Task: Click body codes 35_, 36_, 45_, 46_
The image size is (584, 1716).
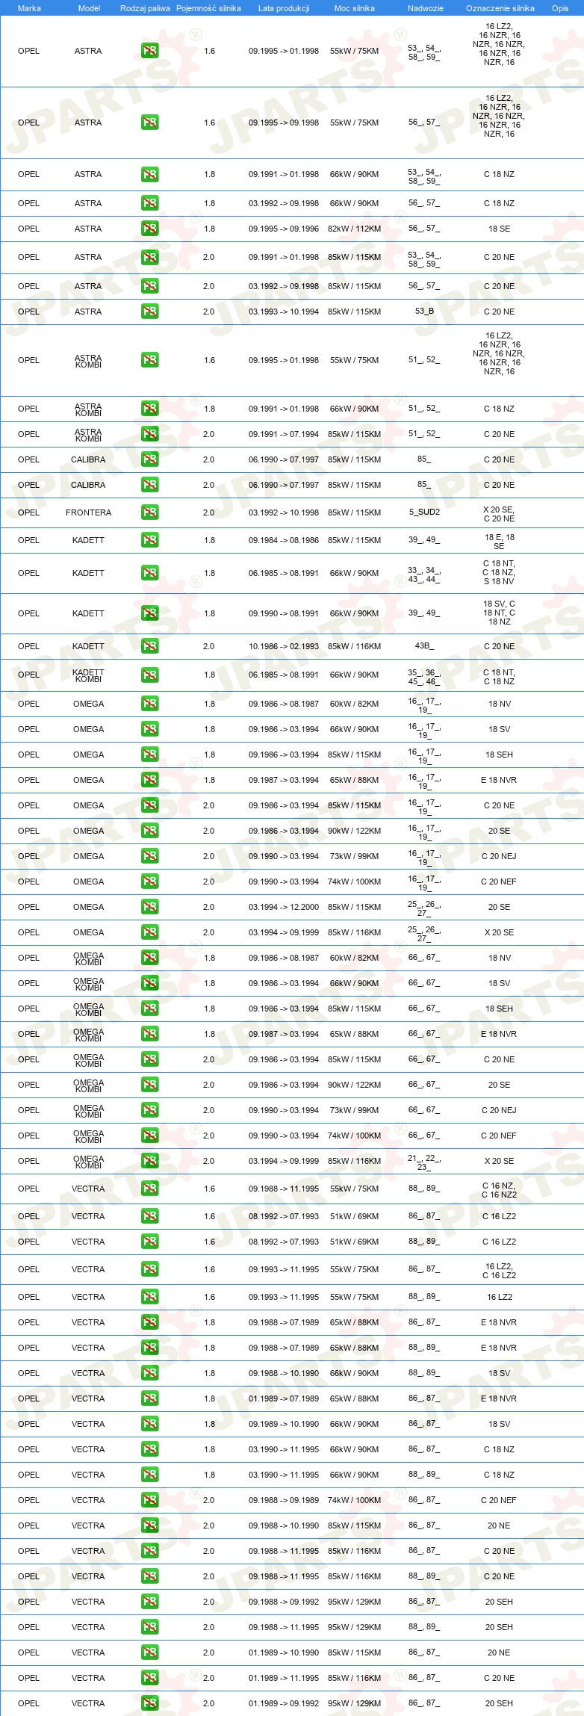Action: [424, 677]
